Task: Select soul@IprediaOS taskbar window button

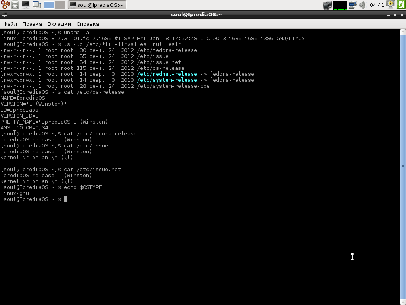Action: coord(97,5)
